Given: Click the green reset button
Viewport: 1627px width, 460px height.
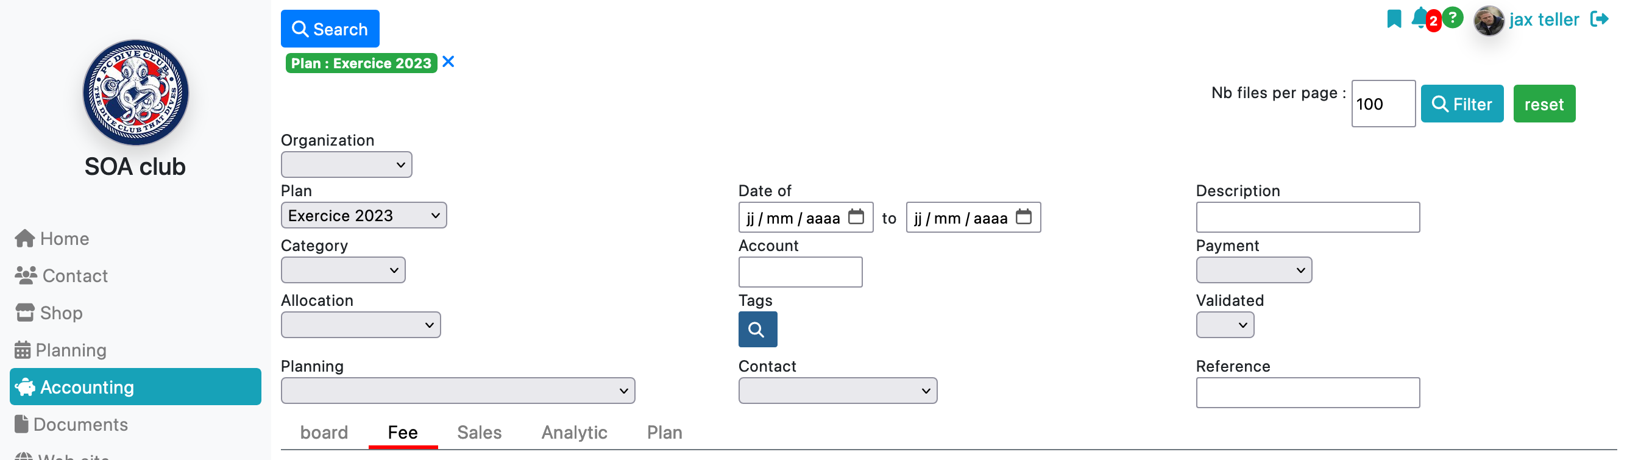Looking at the screenshot, I should click(1544, 104).
